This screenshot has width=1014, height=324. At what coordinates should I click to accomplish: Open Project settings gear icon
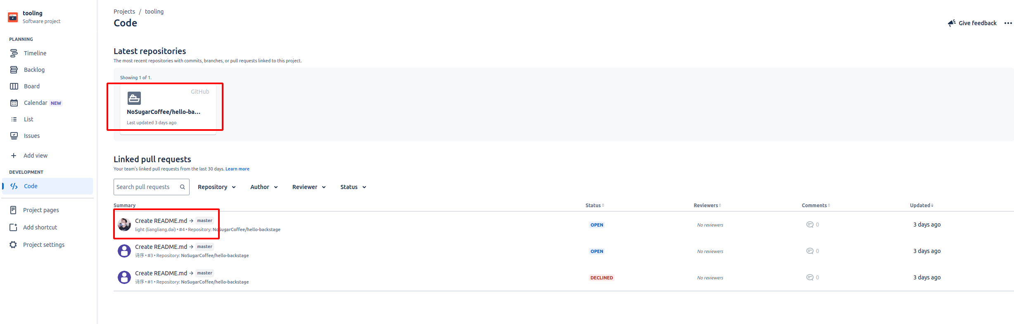click(13, 245)
